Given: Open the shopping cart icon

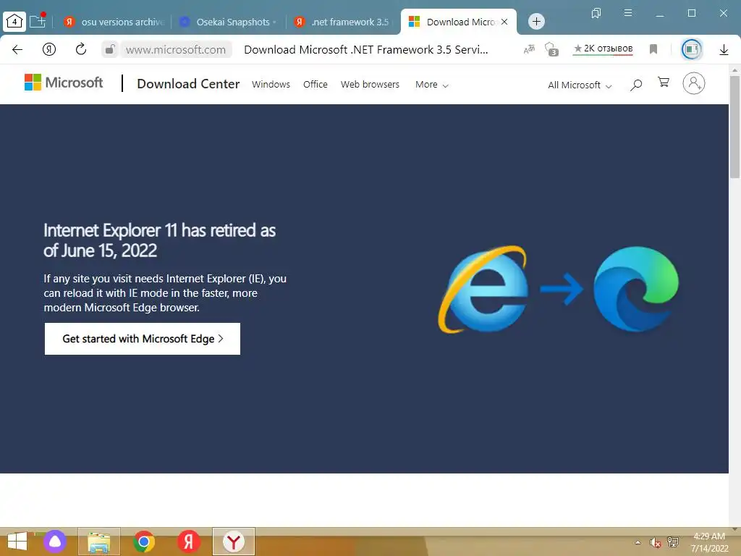Looking at the screenshot, I should (x=664, y=83).
